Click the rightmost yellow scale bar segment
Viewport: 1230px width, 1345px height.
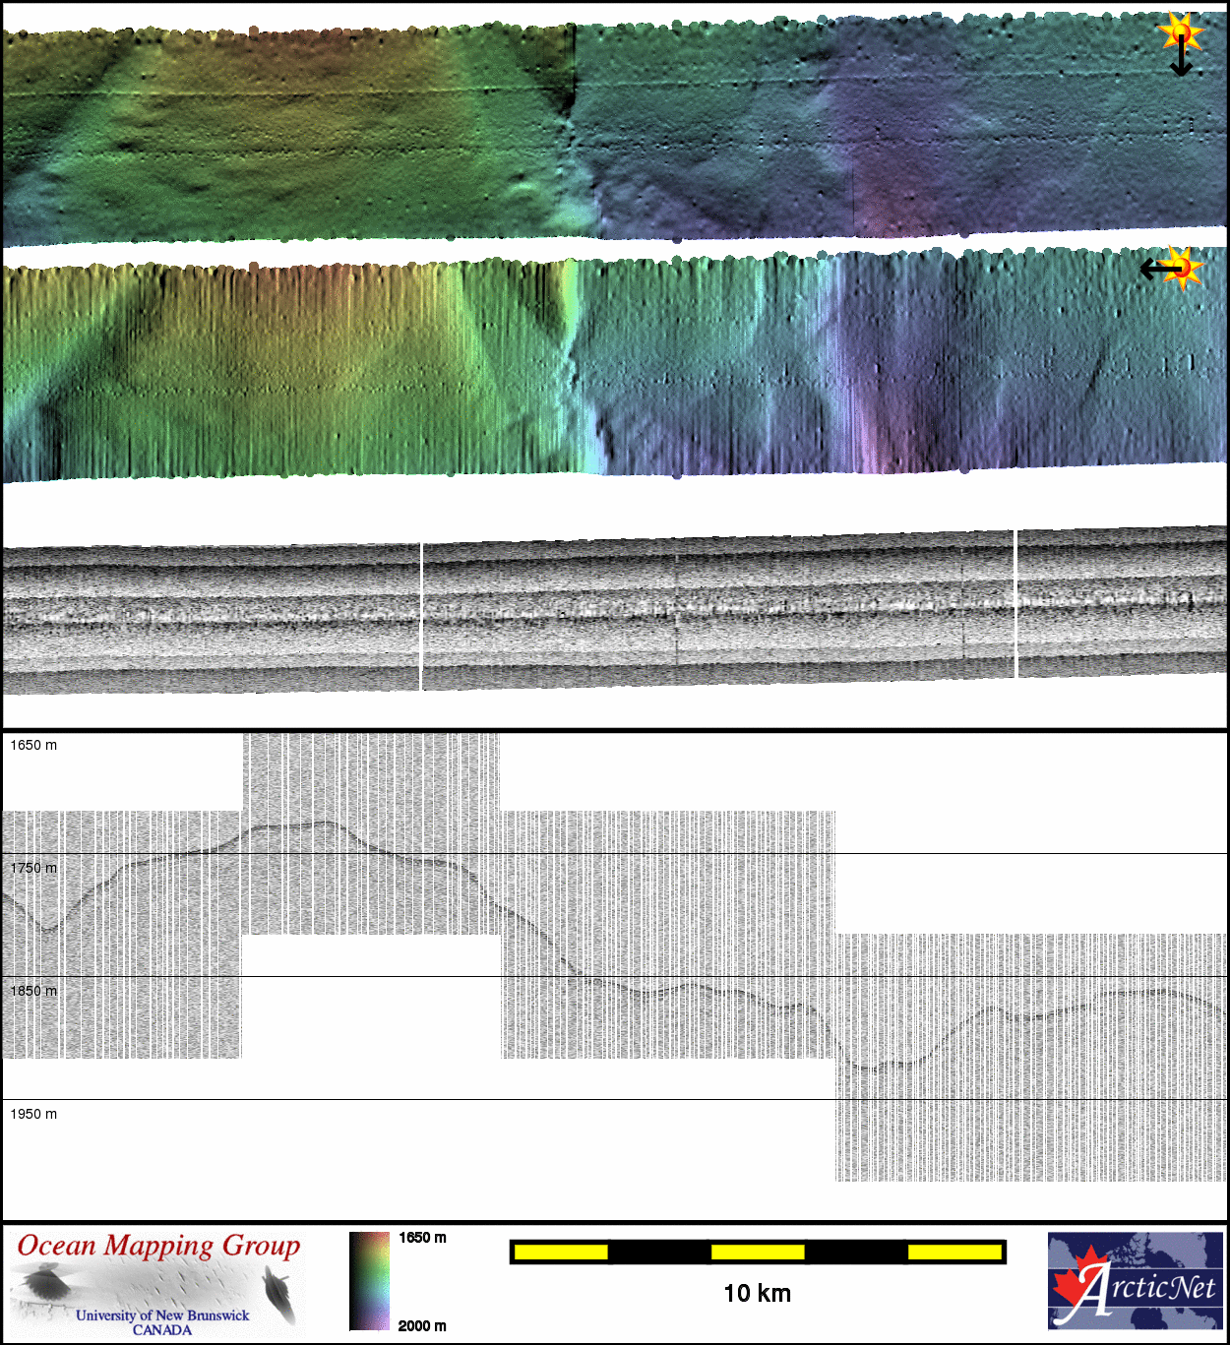[953, 1252]
